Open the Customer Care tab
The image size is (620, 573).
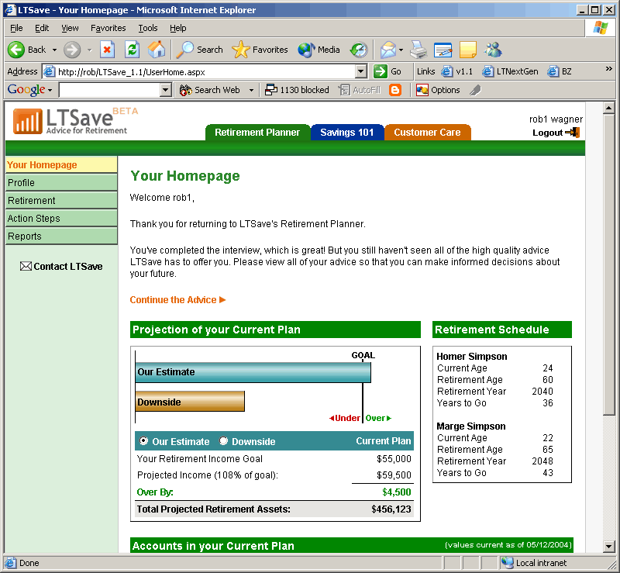(x=427, y=133)
